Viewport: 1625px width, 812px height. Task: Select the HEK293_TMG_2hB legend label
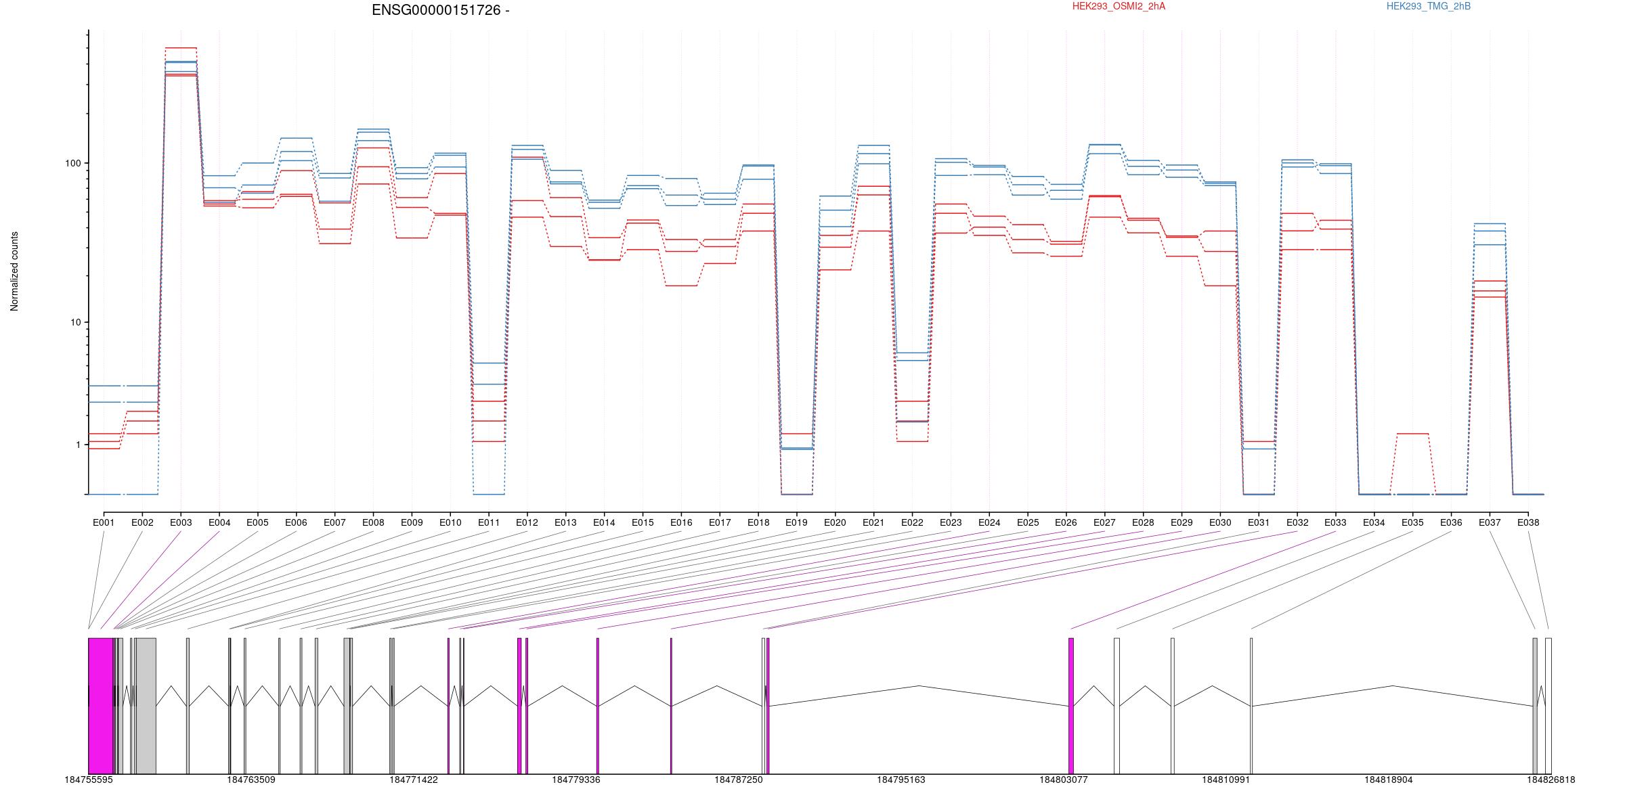click(x=1428, y=6)
